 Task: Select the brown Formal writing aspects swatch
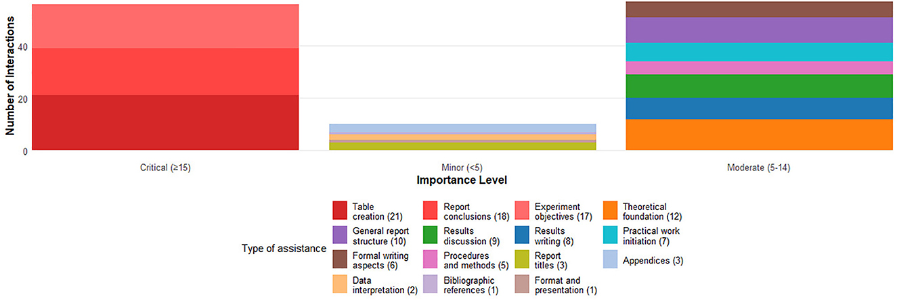(341, 259)
